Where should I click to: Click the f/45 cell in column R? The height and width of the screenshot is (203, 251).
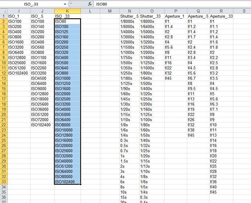coord(221,192)
